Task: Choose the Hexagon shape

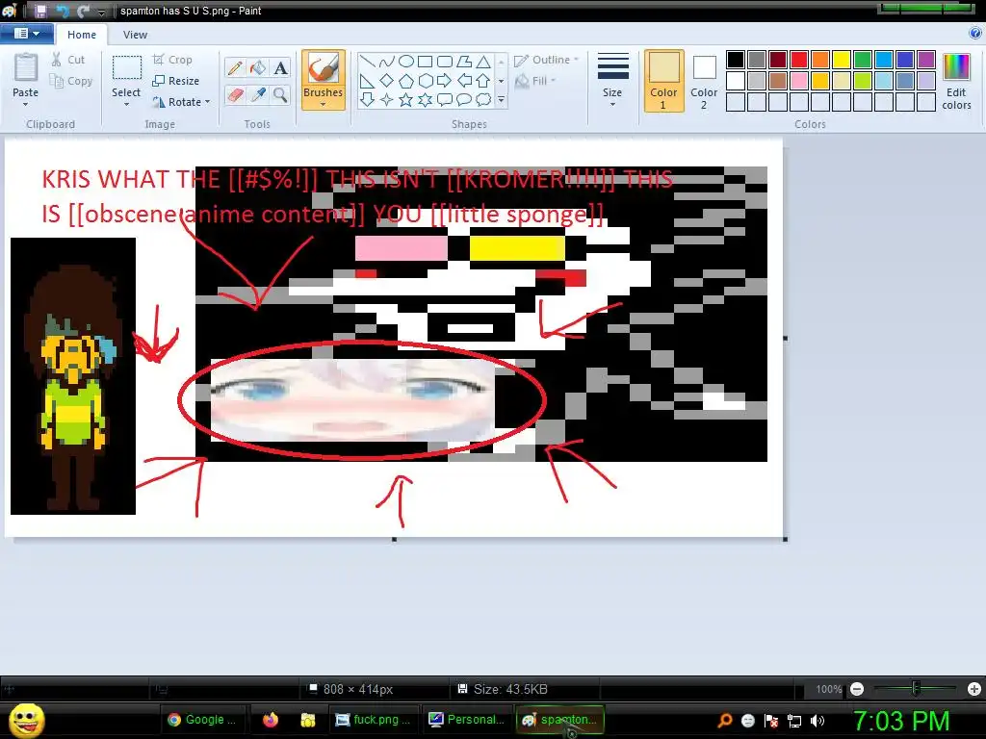Action: coord(426,81)
